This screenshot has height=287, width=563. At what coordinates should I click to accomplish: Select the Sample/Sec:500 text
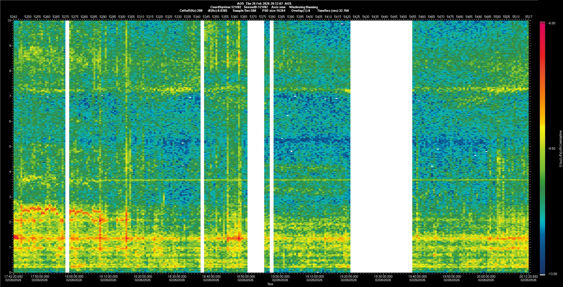click(244, 11)
